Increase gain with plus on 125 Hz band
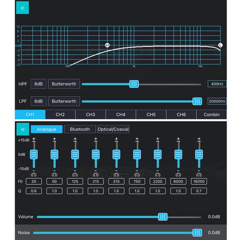The width and height of the screenshot is (240, 240). pos(75,139)
